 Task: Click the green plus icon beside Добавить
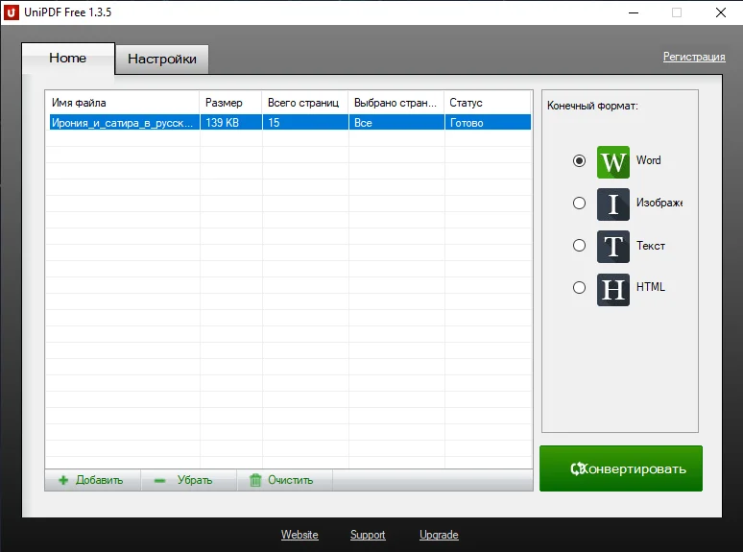[63, 480]
